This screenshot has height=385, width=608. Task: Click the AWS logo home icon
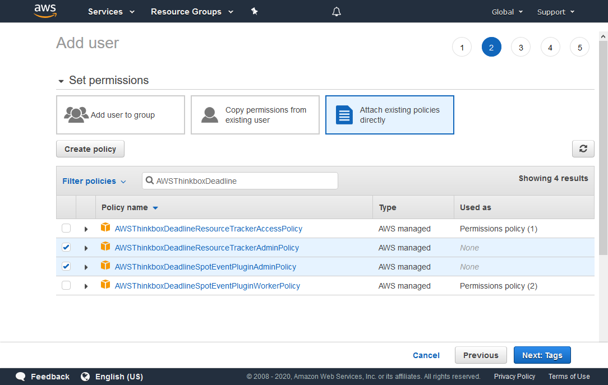[x=45, y=11]
